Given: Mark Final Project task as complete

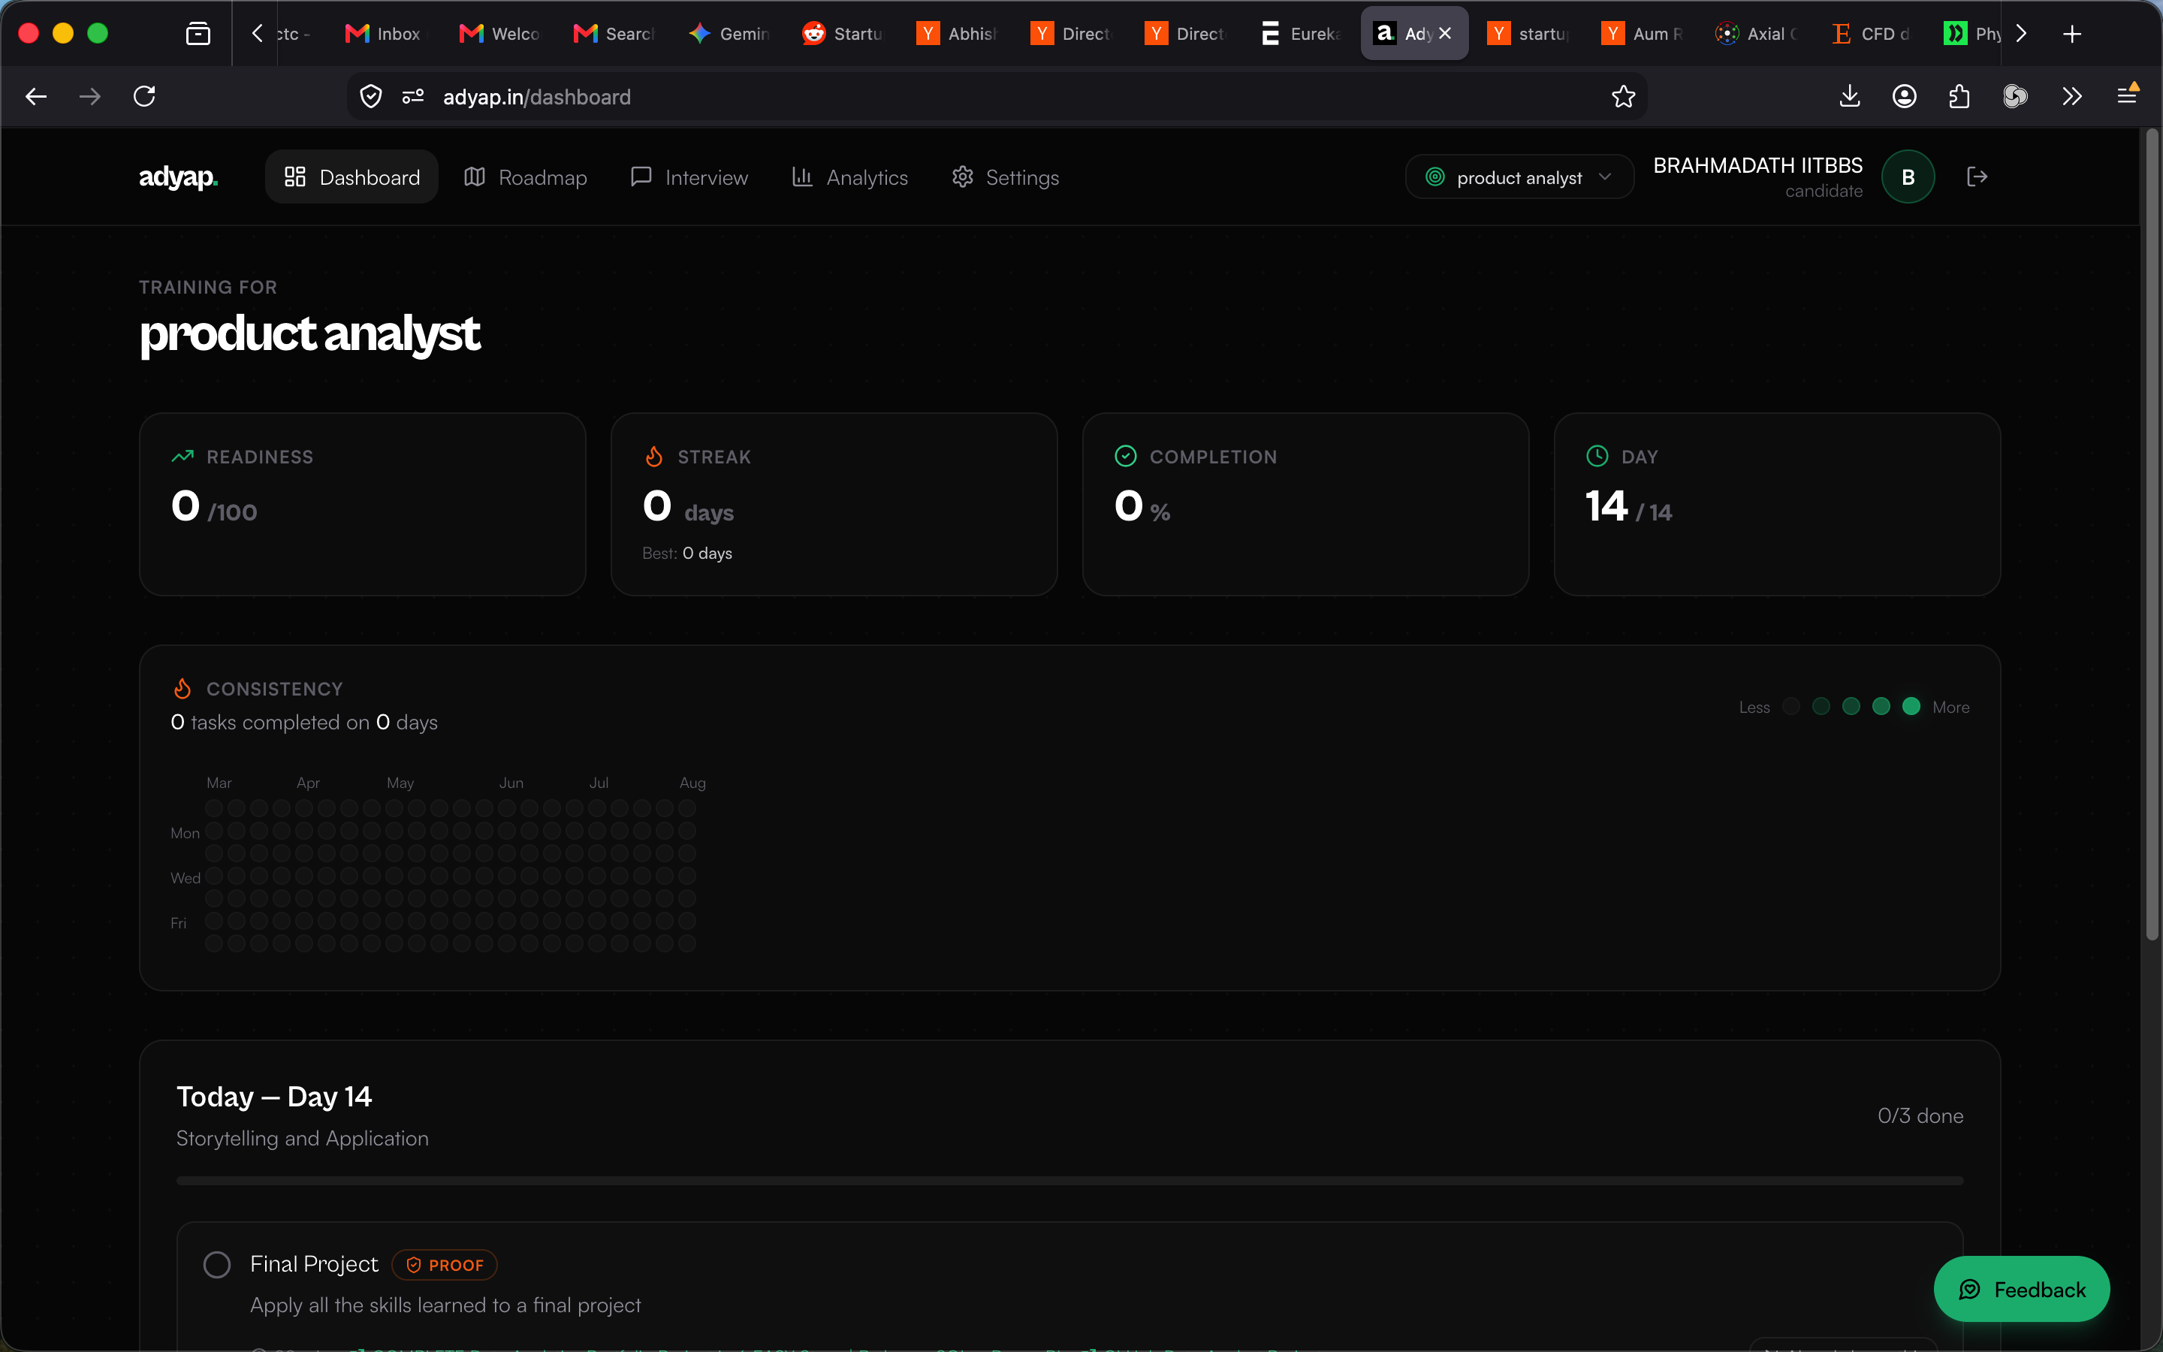Looking at the screenshot, I should (217, 1264).
